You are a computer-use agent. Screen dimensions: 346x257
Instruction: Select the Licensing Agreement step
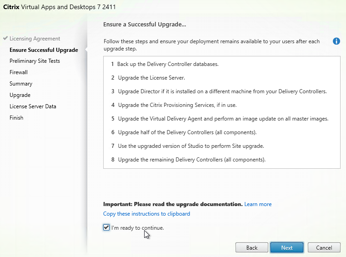click(x=35, y=39)
